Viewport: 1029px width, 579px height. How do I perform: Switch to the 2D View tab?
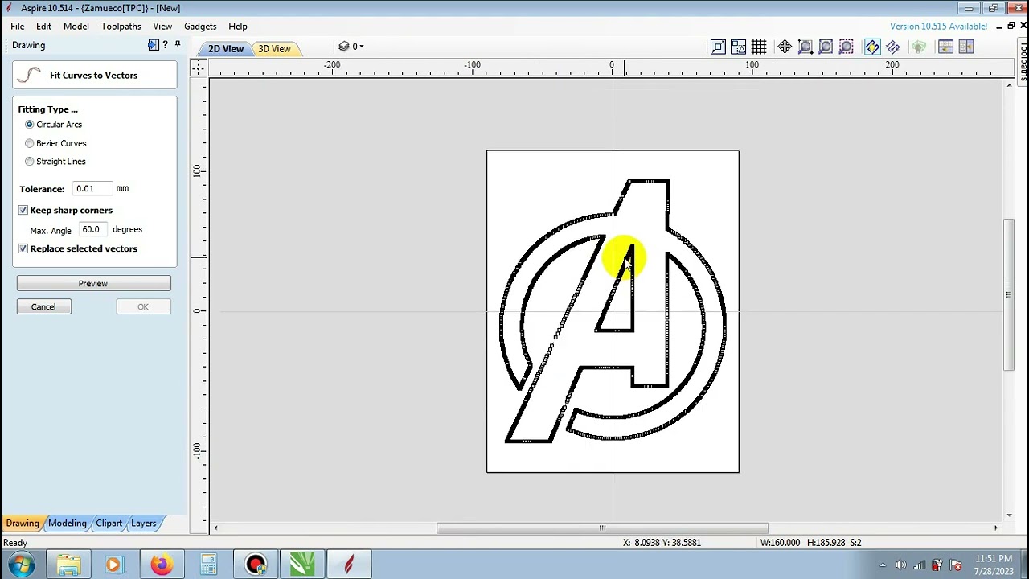pyautogui.click(x=226, y=49)
